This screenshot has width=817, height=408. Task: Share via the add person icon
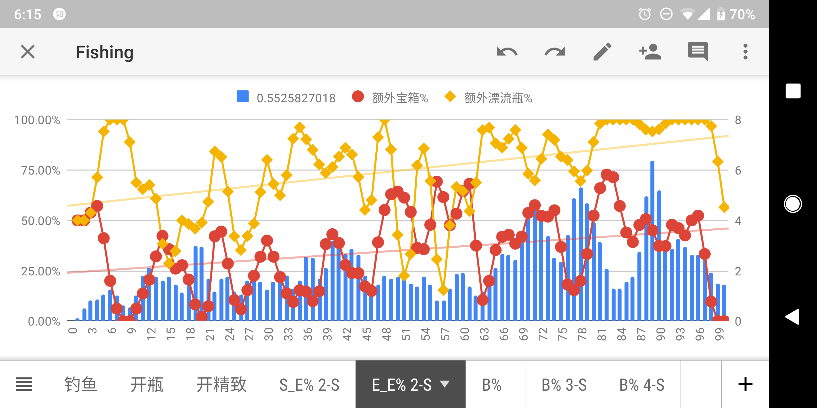click(650, 52)
